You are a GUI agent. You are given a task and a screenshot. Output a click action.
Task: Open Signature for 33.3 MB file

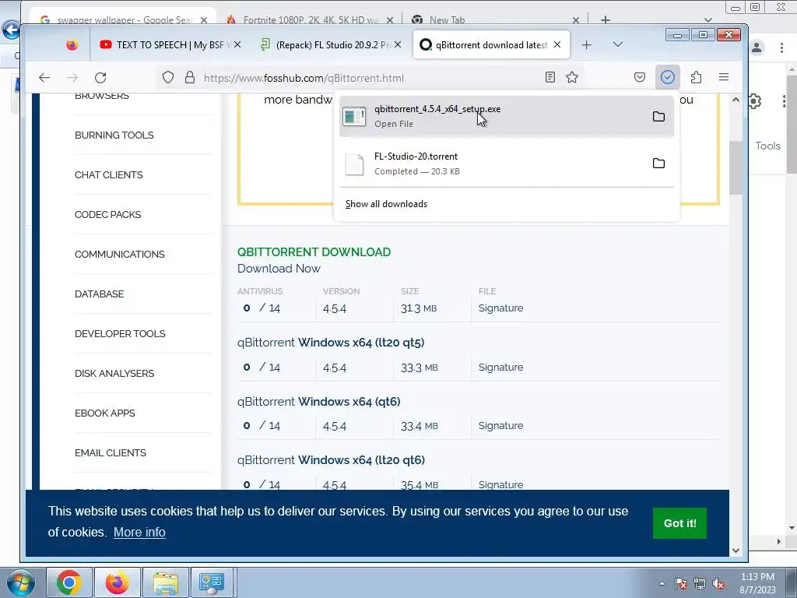[x=500, y=368]
